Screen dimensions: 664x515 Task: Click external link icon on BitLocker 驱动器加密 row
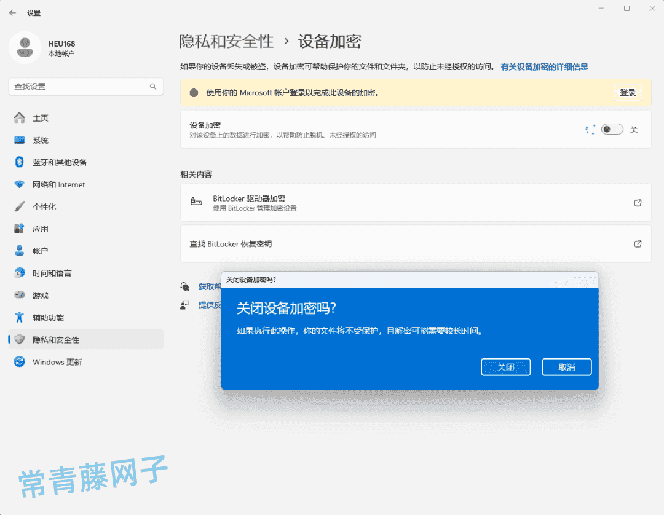pyautogui.click(x=638, y=203)
